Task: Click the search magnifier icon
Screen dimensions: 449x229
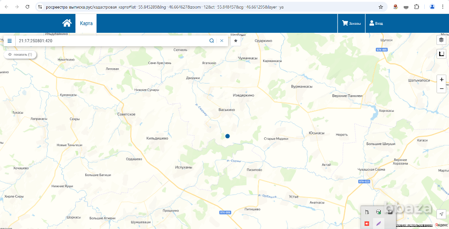Action: click(x=211, y=41)
